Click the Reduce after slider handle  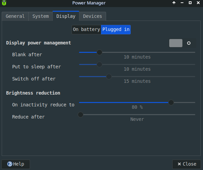(x=80, y=115)
